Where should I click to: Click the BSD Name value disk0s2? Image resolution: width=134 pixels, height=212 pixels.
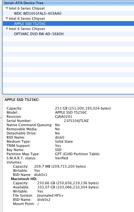[x=44, y=200]
